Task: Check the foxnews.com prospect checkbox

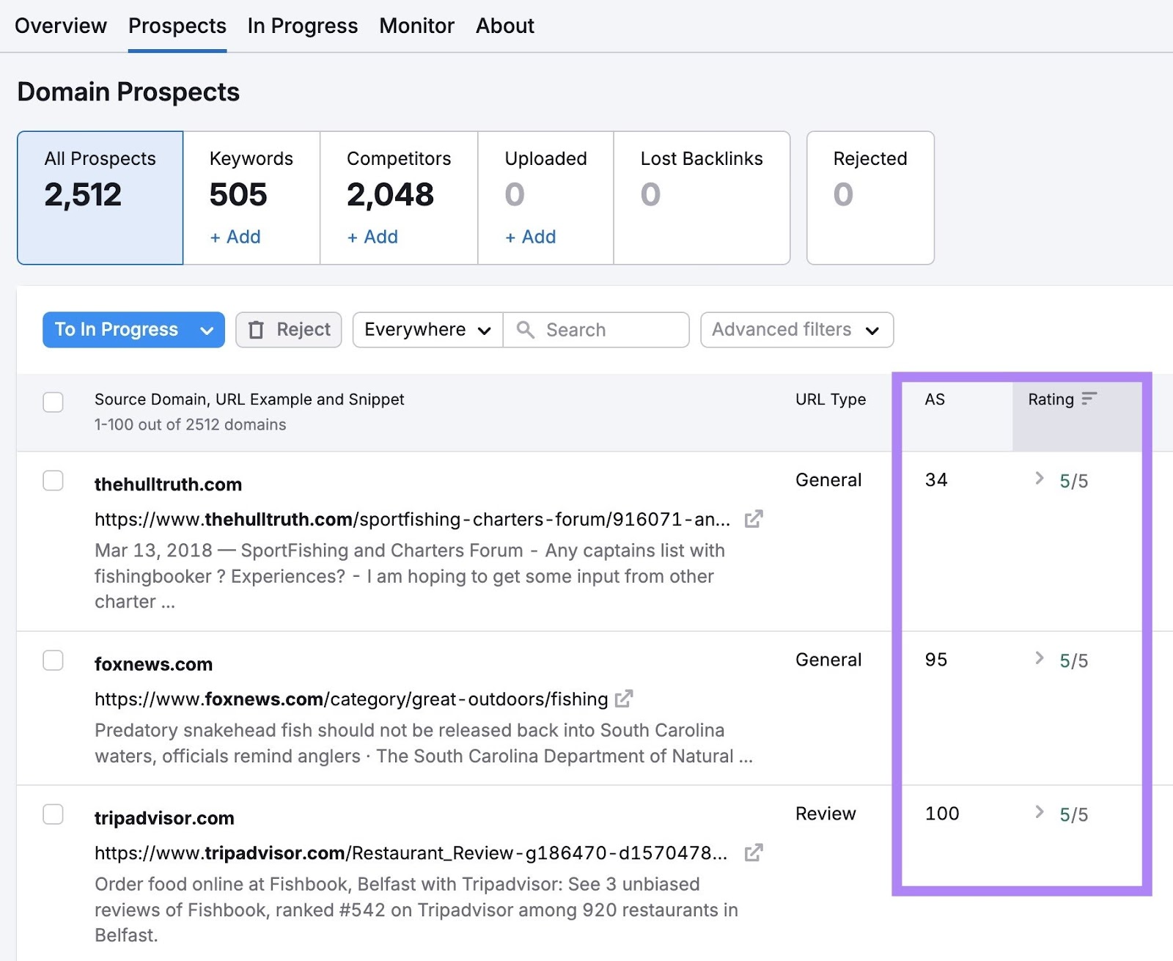Action: pos(53,660)
